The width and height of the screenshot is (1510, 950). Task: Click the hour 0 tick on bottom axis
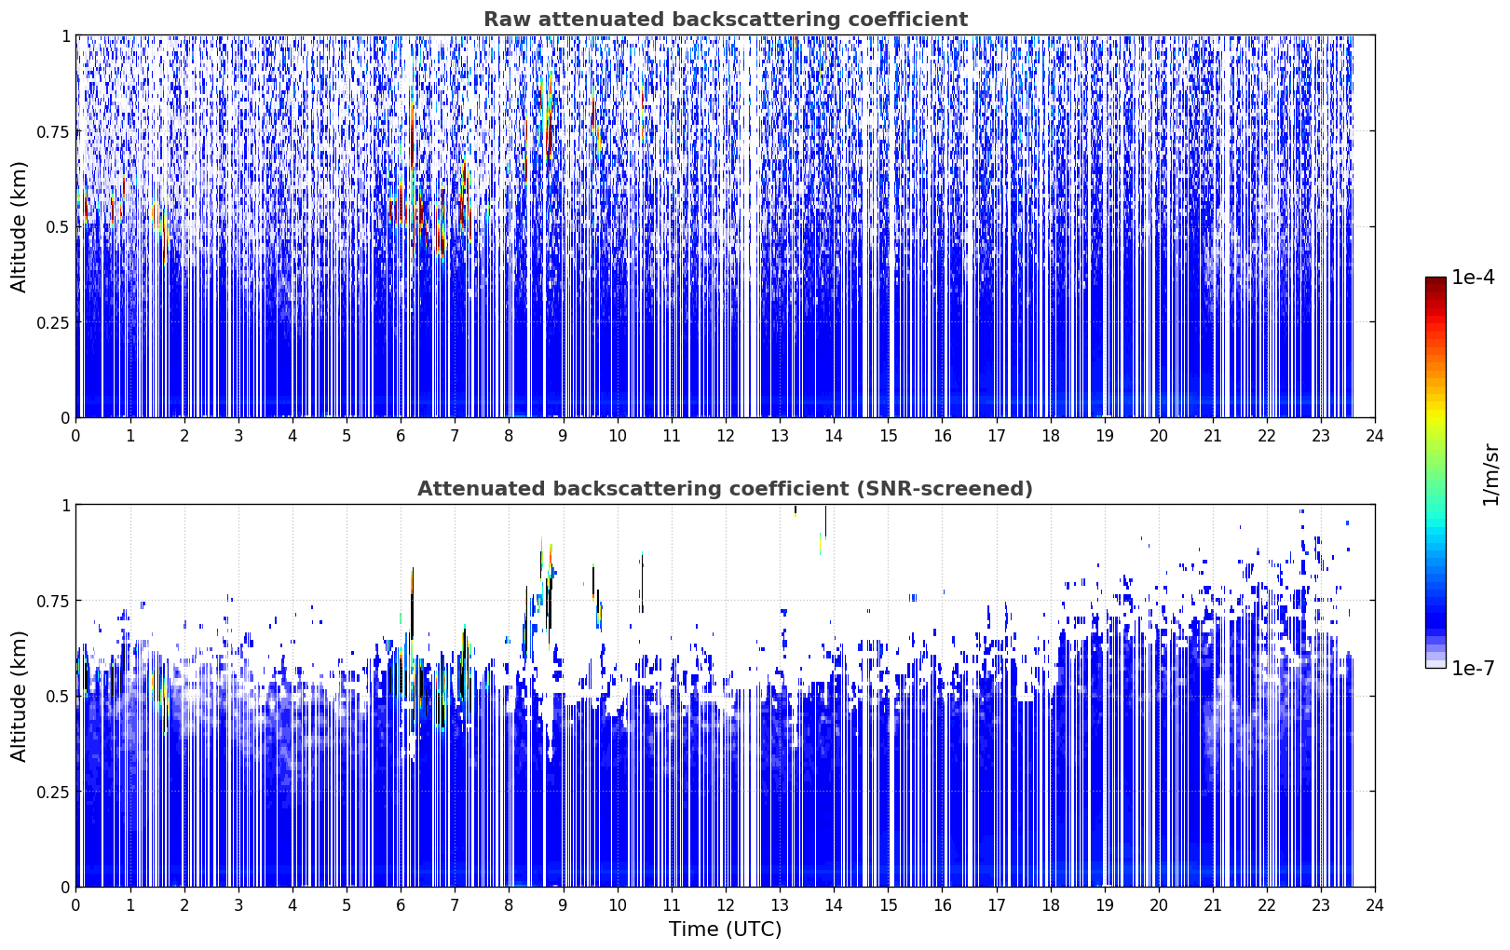click(x=75, y=904)
